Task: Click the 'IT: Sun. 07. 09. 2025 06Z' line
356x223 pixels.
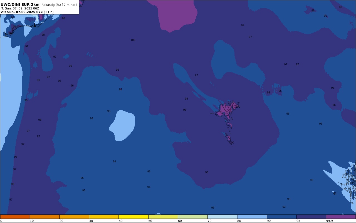Action: (20, 8)
